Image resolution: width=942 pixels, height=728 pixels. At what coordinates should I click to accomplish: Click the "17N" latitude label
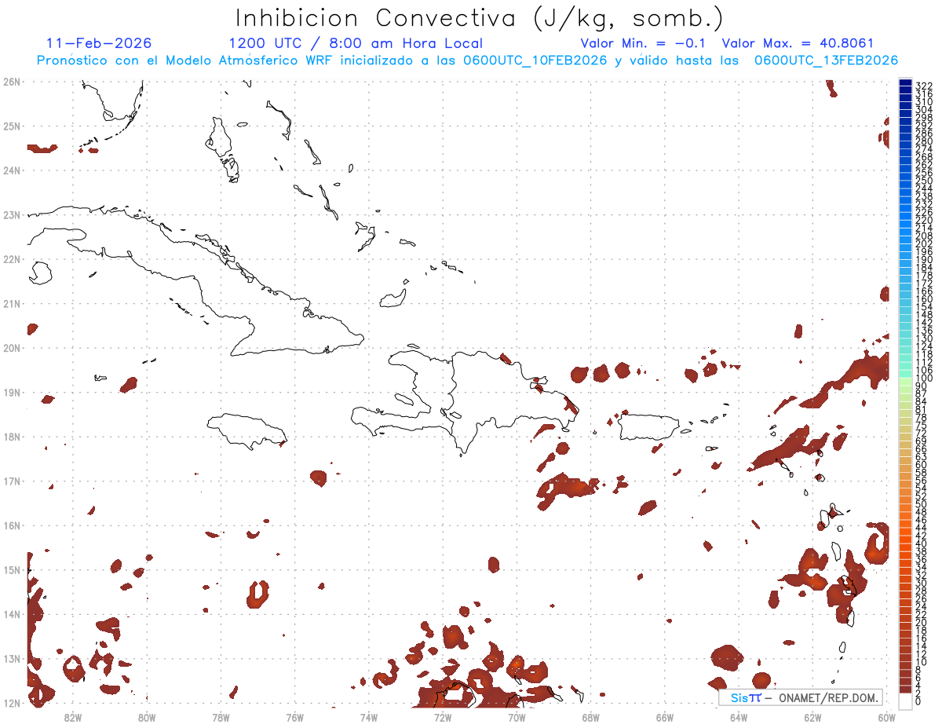[x=12, y=481]
